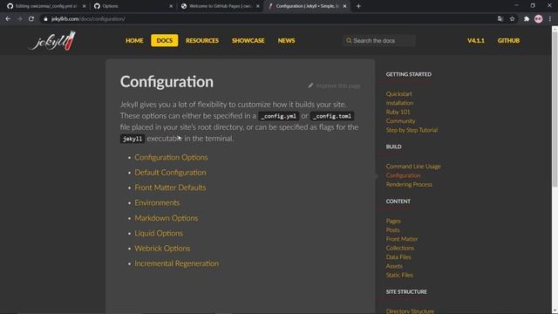Click the search magnifier icon
Image resolution: width=558 pixels, height=314 pixels.
coord(349,41)
